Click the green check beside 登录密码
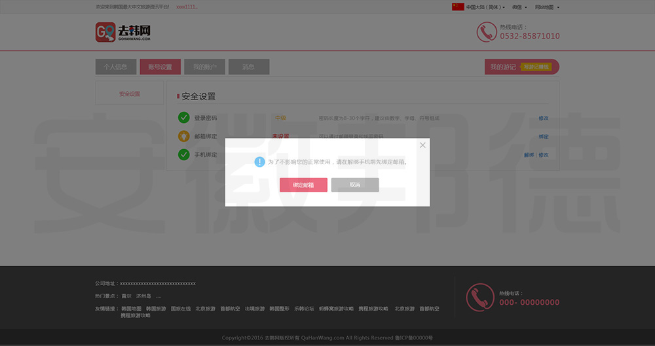The image size is (655, 346). click(x=183, y=118)
